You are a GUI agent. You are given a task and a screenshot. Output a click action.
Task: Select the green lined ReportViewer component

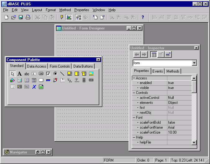coord(41,87)
